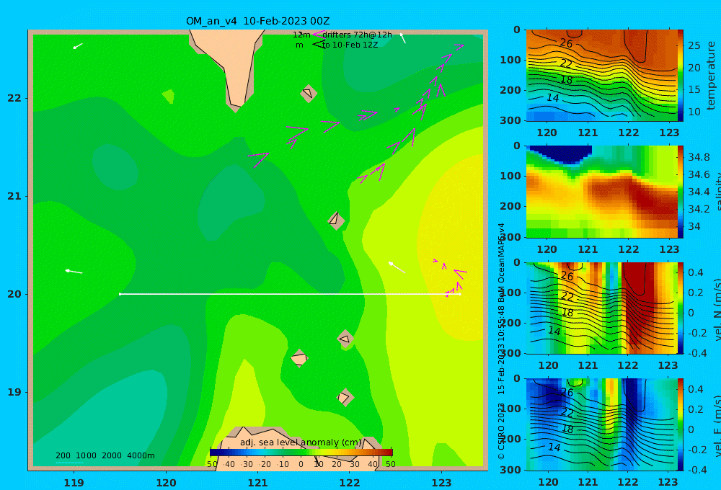Click the 'BoM OceanMAPS v4' timestamp text
721x490 pixels.
(x=501, y=262)
